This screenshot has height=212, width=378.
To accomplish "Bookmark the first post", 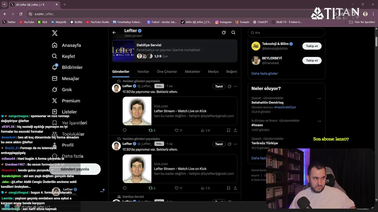I will (229, 130).
